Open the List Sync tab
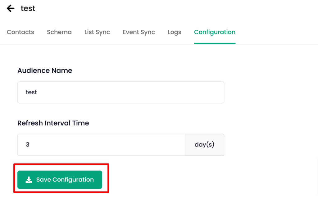 click(x=97, y=32)
